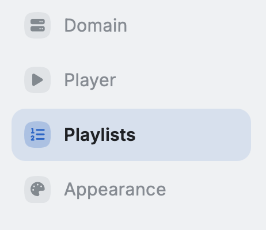Select the Playlists sidebar entry
The height and width of the screenshot is (230, 266).
pyautogui.click(x=131, y=135)
